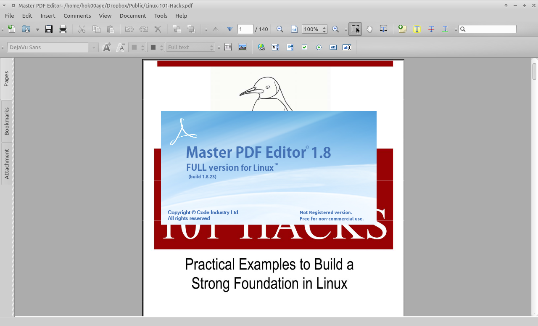Open the Full text render mode dropdown
This screenshot has width=538, height=326.
[x=191, y=47]
